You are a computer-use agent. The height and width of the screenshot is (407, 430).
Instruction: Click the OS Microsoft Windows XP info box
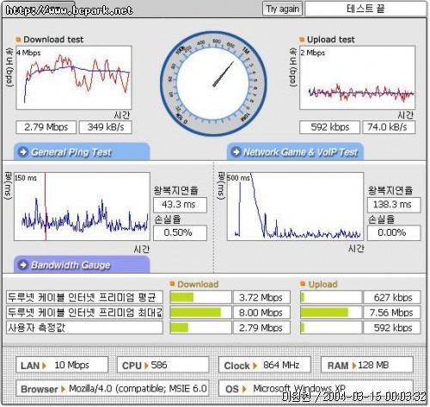[316, 388]
